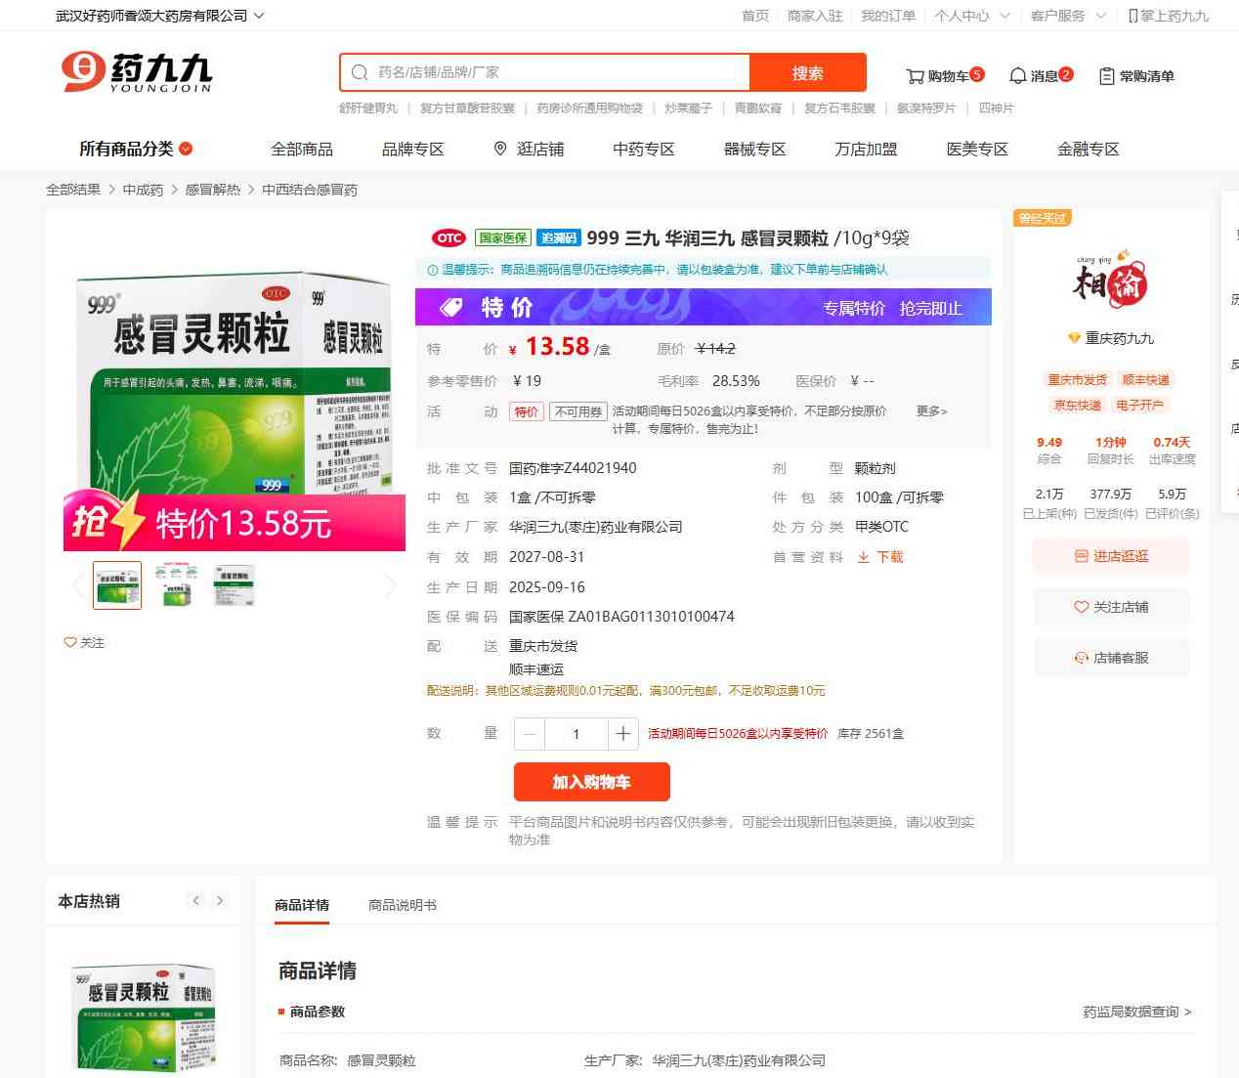The image size is (1239, 1078).
Task: Expand 更多 promotion details
Action: (931, 411)
